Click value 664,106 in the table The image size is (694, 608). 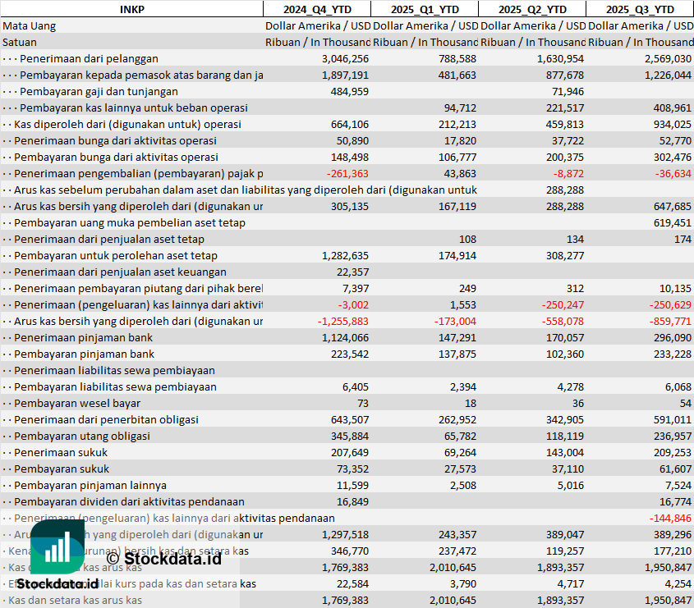tap(350, 124)
